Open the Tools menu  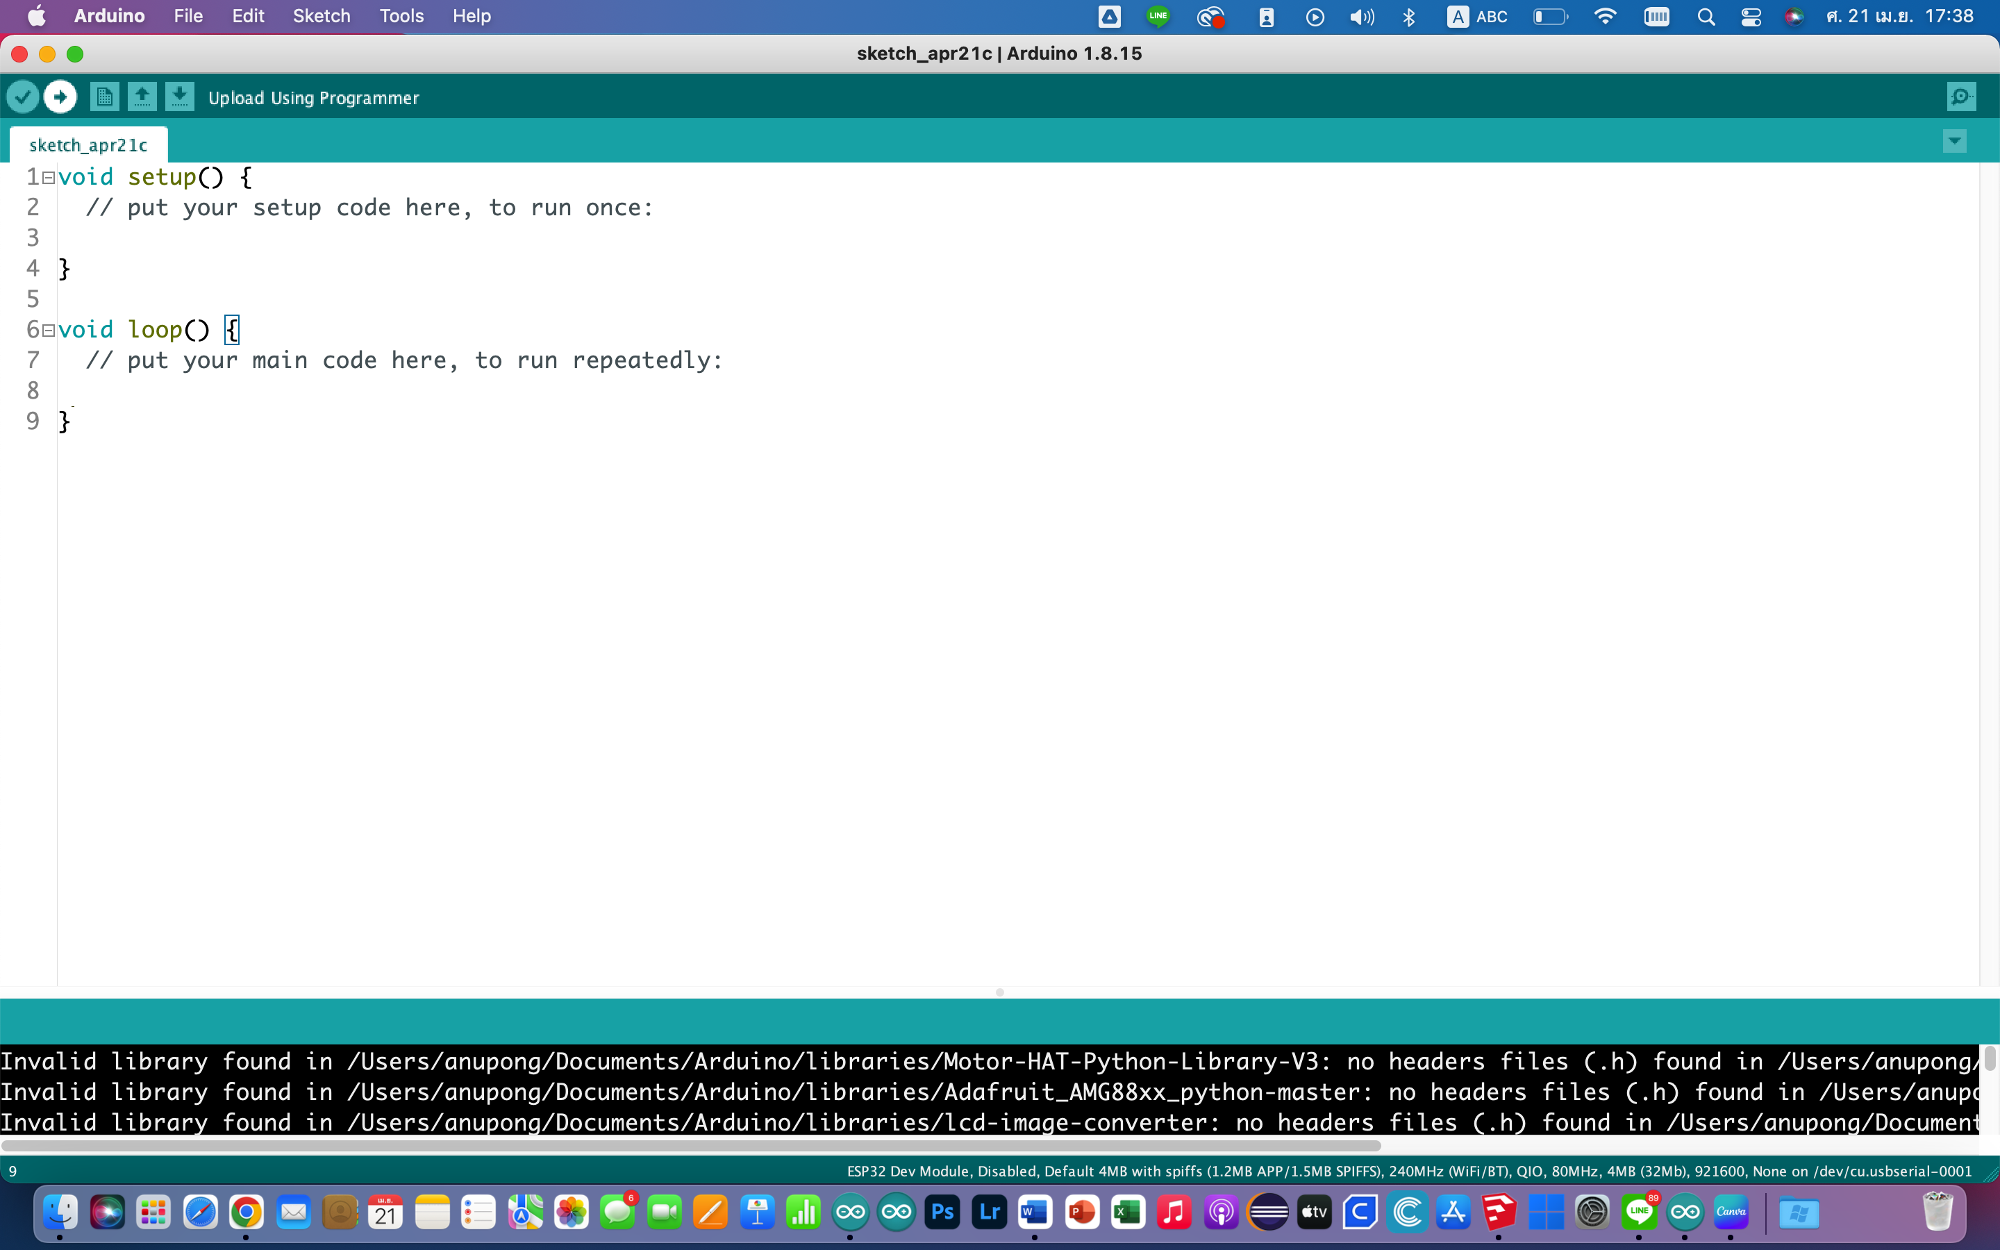click(x=401, y=16)
